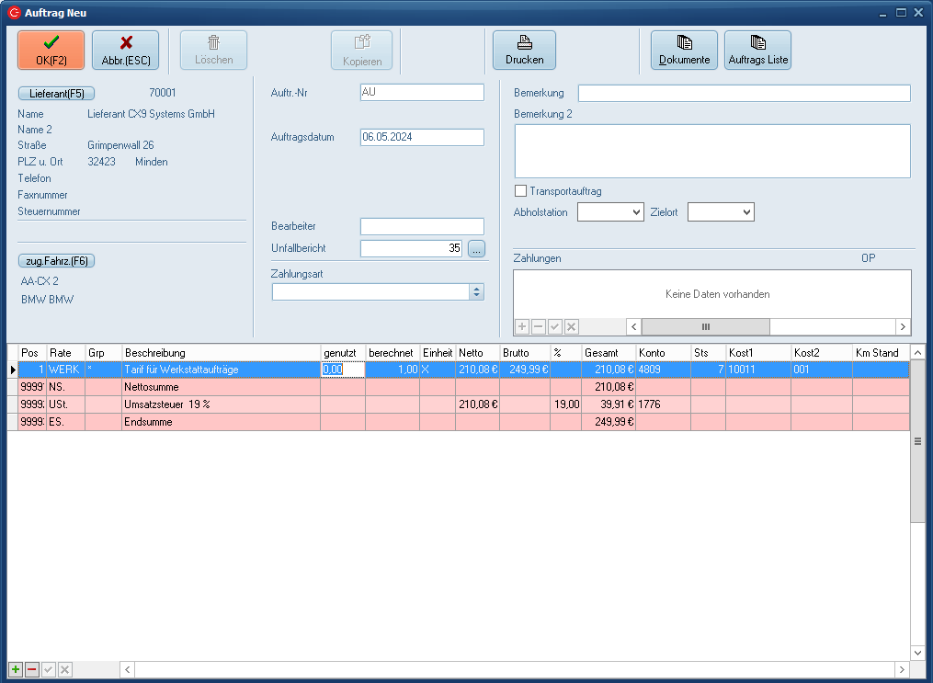Choose supplier via Lieferant(F5) button
Screen dimensions: 933x683
tap(56, 93)
